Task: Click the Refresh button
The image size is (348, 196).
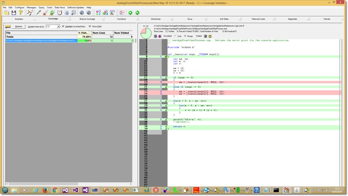Action: pos(19,27)
